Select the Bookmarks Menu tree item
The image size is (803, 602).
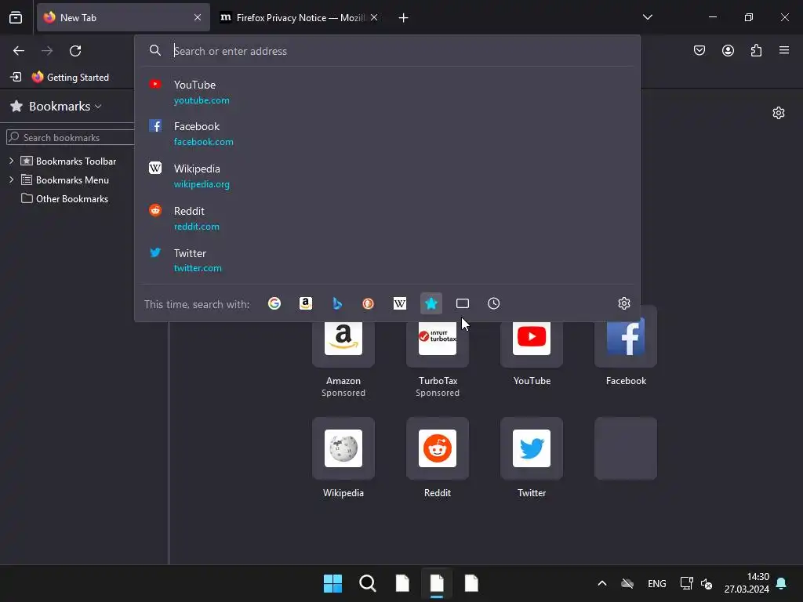coord(65,180)
